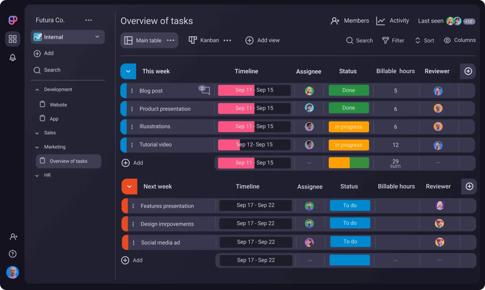Add column with plus icon in This week header
The width and height of the screenshot is (485, 290).
(x=468, y=71)
